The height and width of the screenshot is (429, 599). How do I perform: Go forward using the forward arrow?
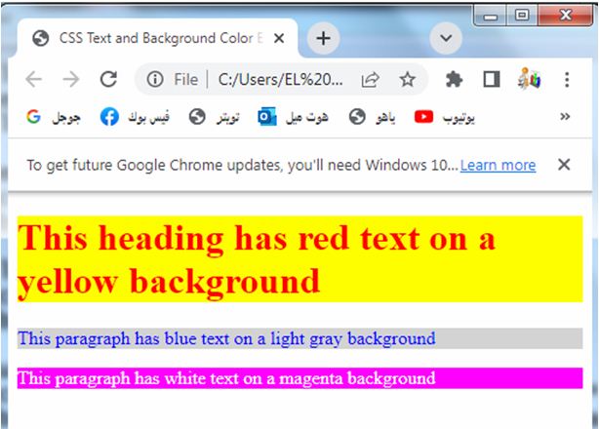click(x=71, y=80)
